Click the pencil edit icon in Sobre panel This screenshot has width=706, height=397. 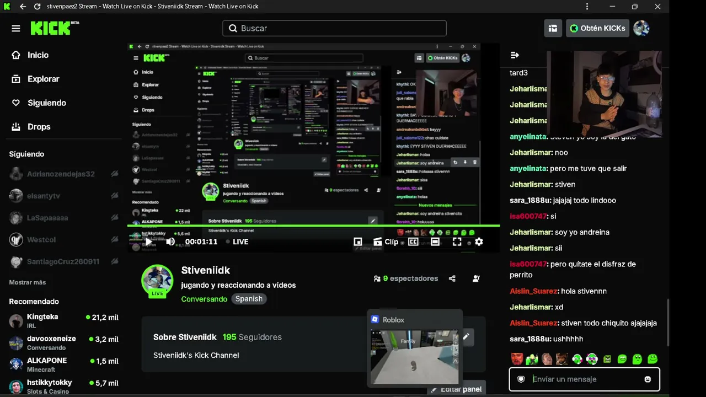466,337
